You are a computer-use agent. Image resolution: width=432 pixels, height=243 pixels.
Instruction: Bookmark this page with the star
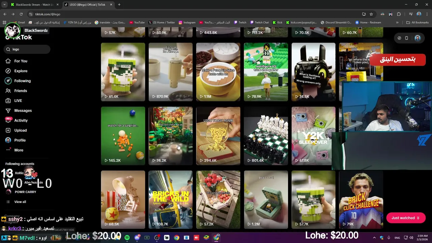click(371, 14)
